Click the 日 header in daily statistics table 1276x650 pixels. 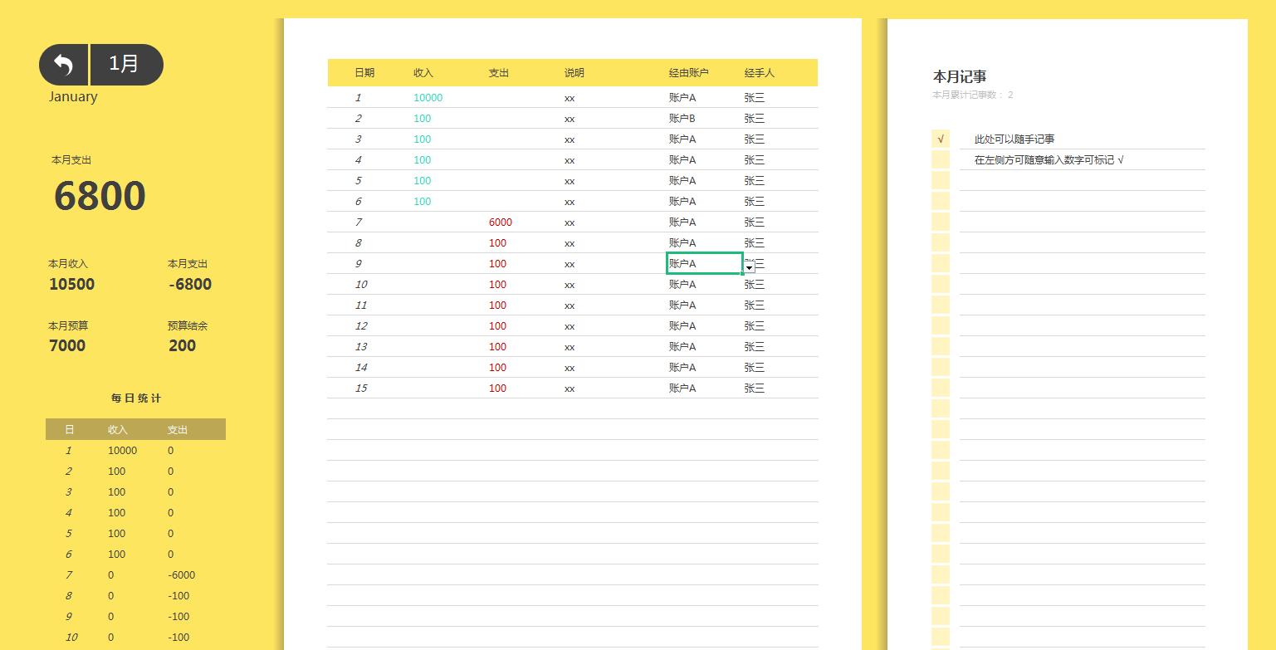click(70, 429)
